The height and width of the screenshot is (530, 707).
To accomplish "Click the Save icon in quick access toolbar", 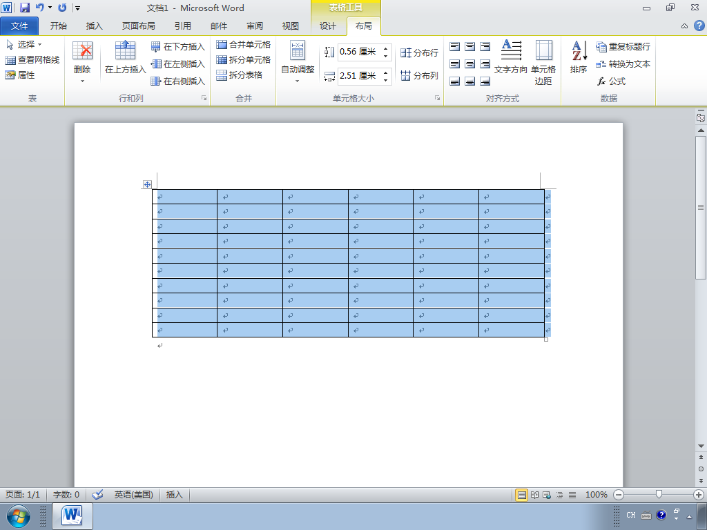I will (x=25, y=8).
